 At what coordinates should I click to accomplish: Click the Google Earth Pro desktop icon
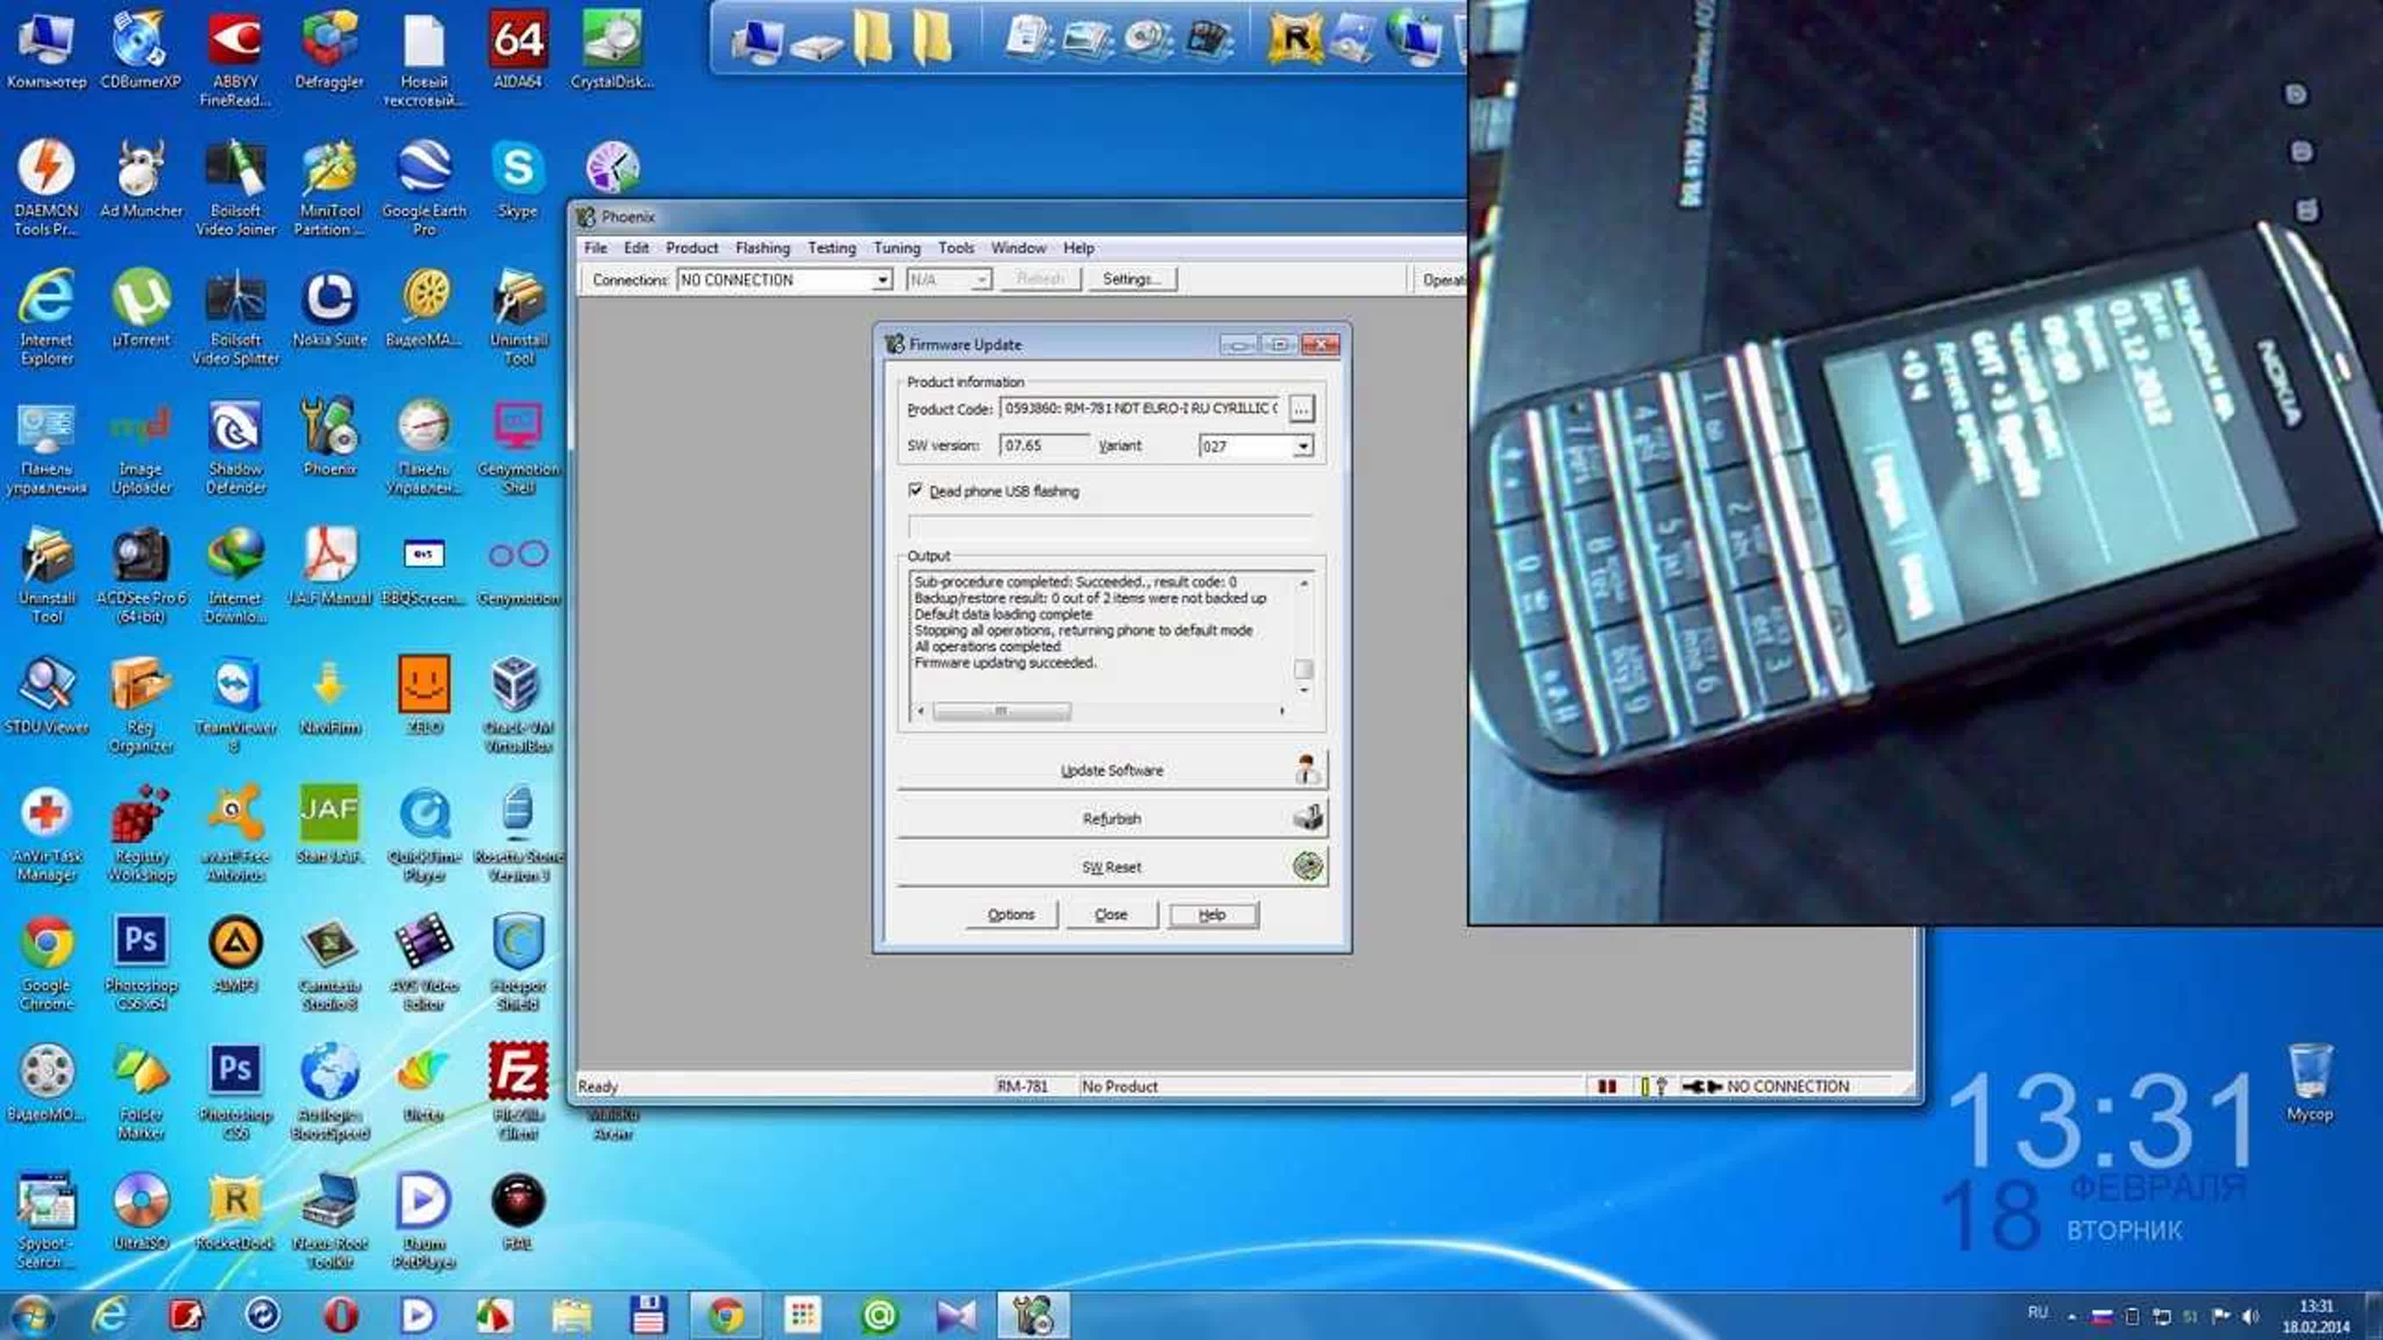424,188
